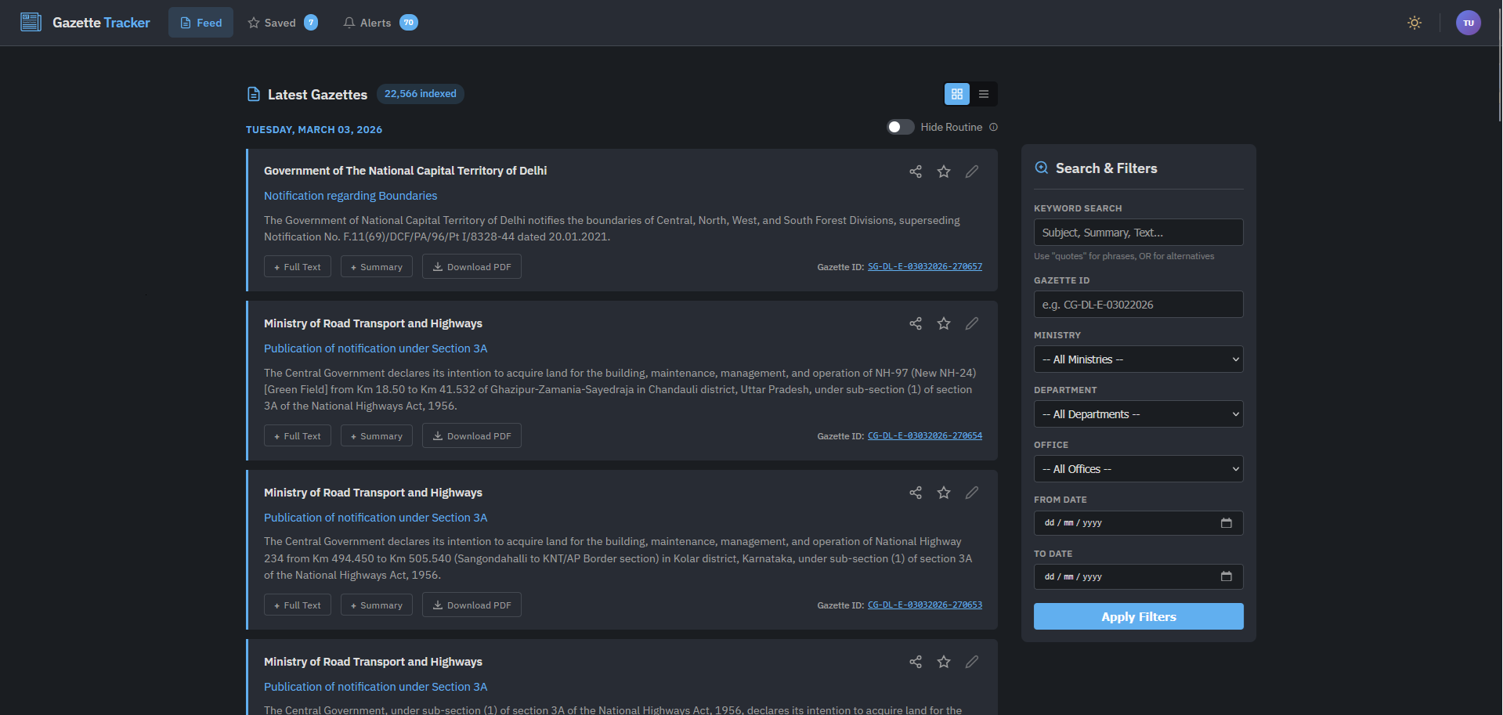Open the Feed tab

tap(201, 23)
